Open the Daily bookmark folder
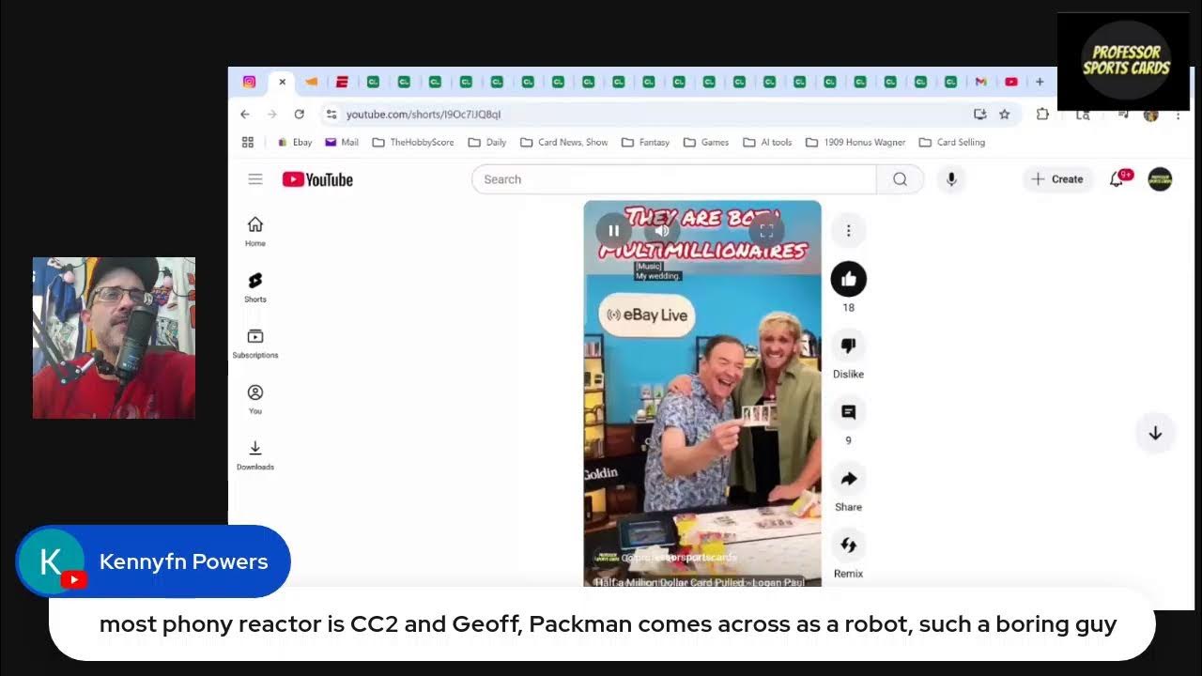 click(x=487, y=143)
